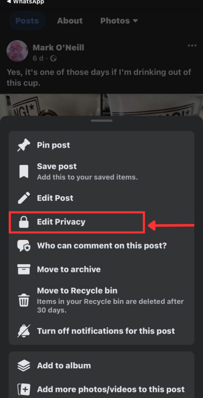This screenshot has width=203, height=398.
Task: Select the Posts tab
Action: tap(27, 21)
